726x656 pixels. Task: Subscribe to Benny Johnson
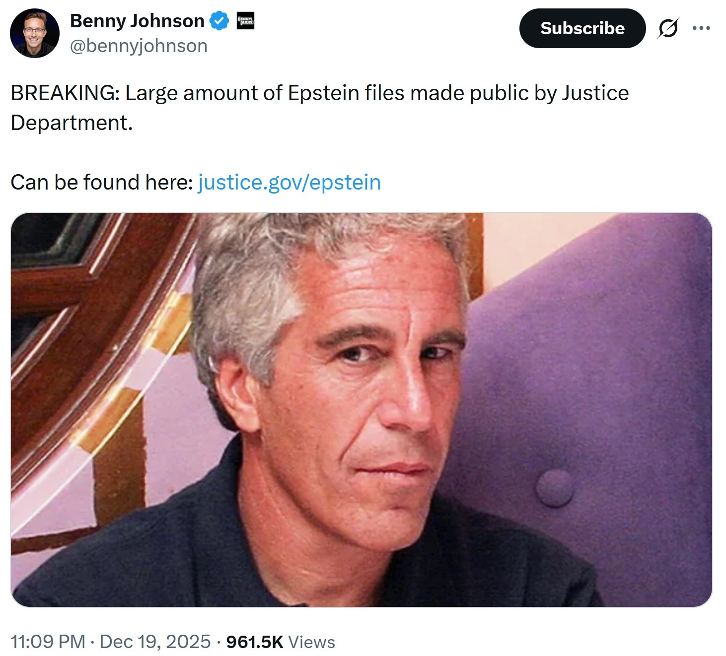click(582, 28)
